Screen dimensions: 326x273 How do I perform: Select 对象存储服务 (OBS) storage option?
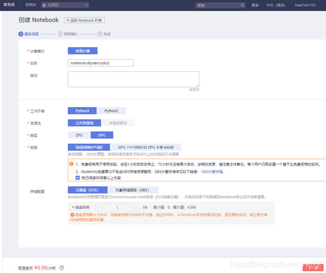pos(133,190)
